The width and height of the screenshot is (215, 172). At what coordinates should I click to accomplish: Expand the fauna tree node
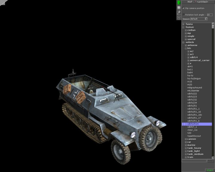(183, 24)
